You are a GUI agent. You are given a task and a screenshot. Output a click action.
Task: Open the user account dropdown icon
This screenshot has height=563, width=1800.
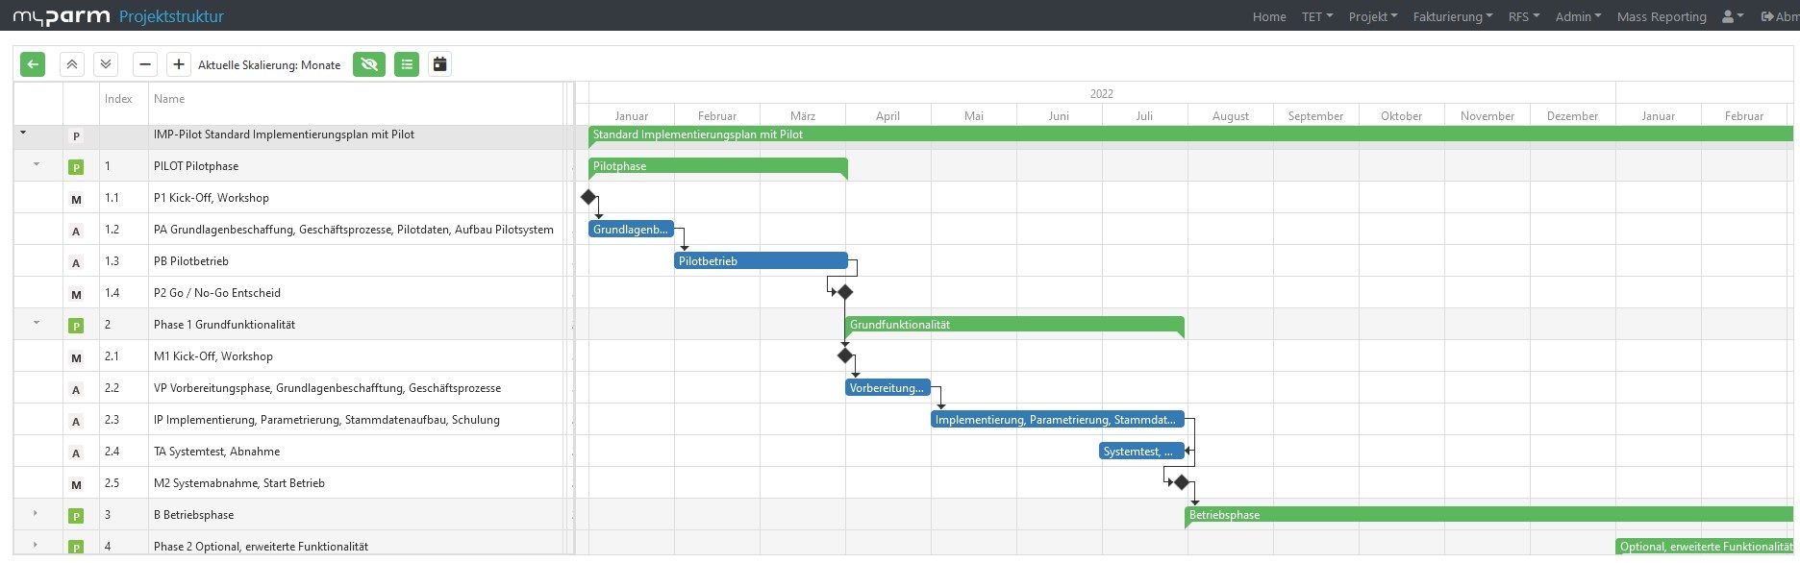point(1732,16)
